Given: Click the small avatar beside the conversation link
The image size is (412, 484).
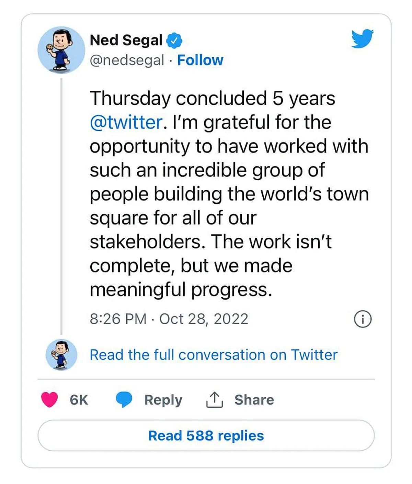Looking at the screenshot, I should 61,354.
